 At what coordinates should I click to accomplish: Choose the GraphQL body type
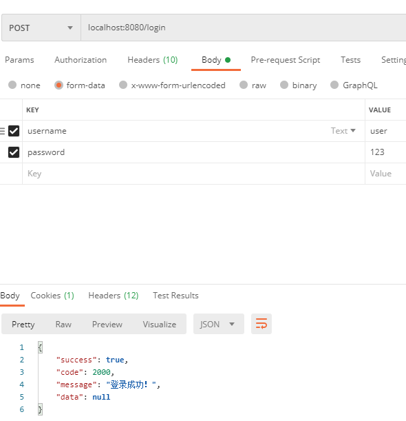[x=354, y=85]
